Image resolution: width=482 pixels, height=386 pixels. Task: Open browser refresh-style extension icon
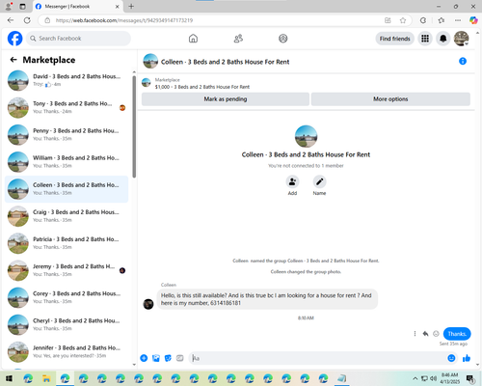pos(423,20)
